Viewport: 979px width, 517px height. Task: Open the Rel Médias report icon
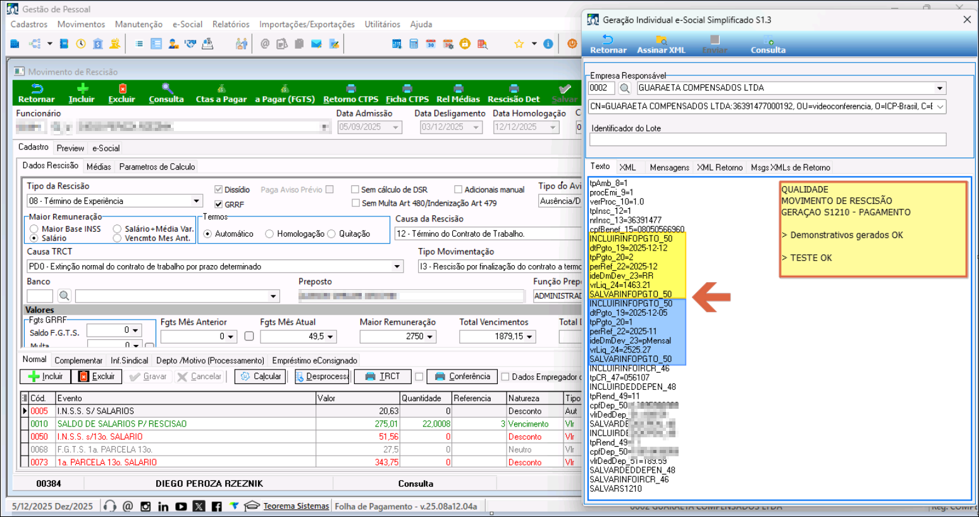(458, 89)
